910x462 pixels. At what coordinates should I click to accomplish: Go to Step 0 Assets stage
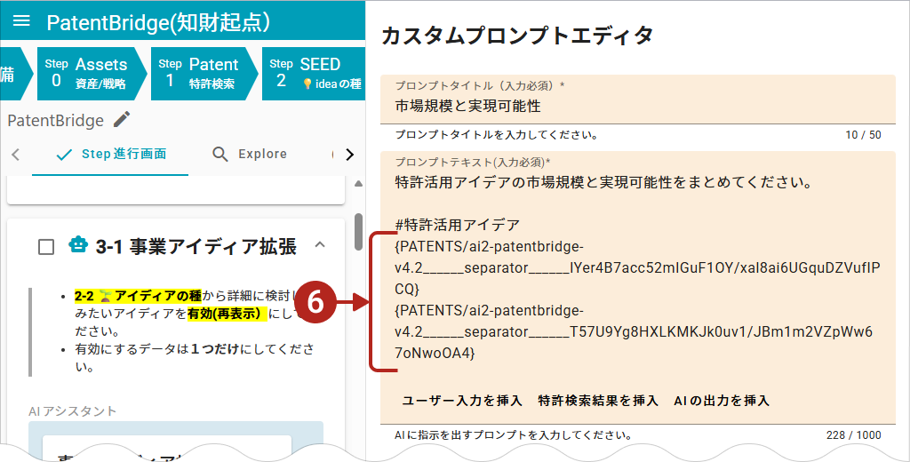87,73
